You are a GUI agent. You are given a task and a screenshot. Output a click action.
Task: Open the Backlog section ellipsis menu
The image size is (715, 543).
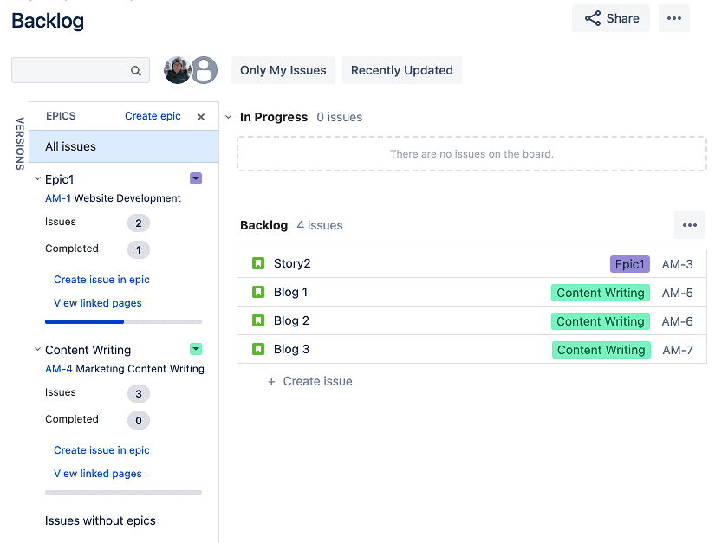pyautogui.click(x=690, y=225)
